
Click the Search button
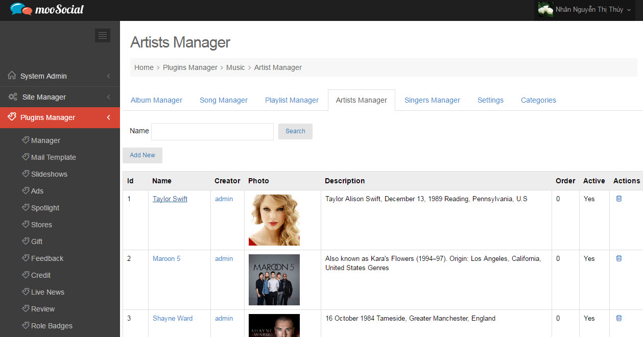(295, 131)
